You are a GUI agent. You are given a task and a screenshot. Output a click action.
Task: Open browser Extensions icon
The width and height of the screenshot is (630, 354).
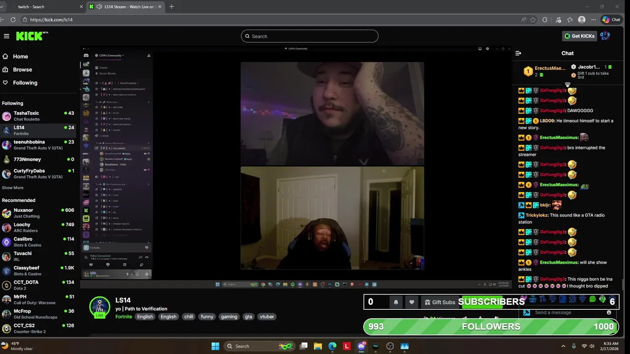(545, 20)
